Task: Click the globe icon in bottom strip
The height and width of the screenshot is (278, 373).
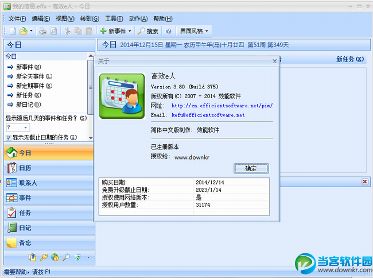Action: point(55,257)
